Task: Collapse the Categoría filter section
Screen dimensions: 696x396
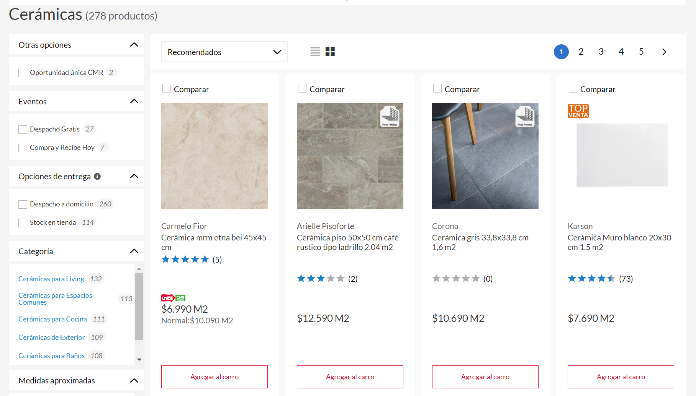Action: (134, 251)
